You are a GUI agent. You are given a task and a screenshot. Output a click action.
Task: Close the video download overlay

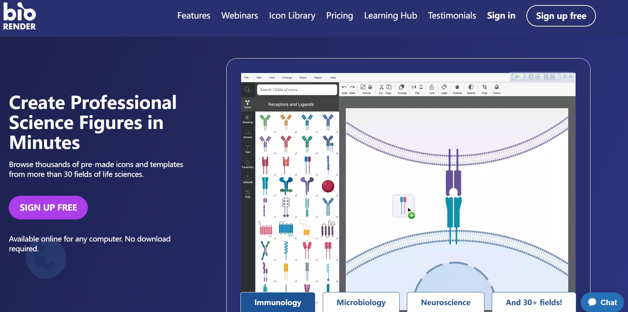[x=571, y=76]
